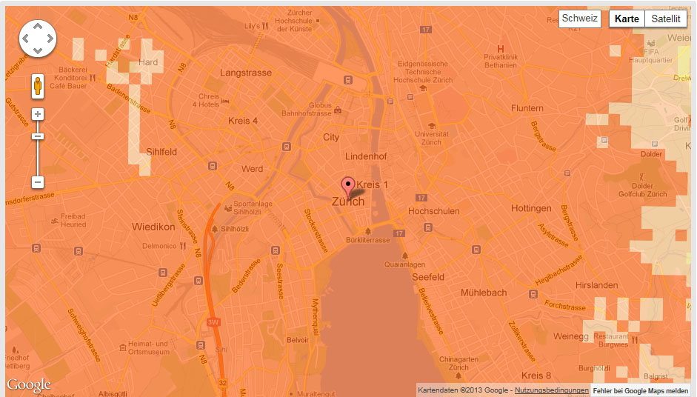Image resolution: width=697 pixels, height=397 pixels.
Task: Click the Globus Bahnhofstrasse shopping icon
Action: coord(338,110)
